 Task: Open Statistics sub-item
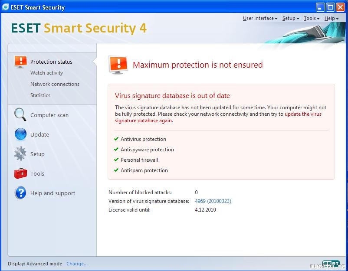click(x=40, y=95)
